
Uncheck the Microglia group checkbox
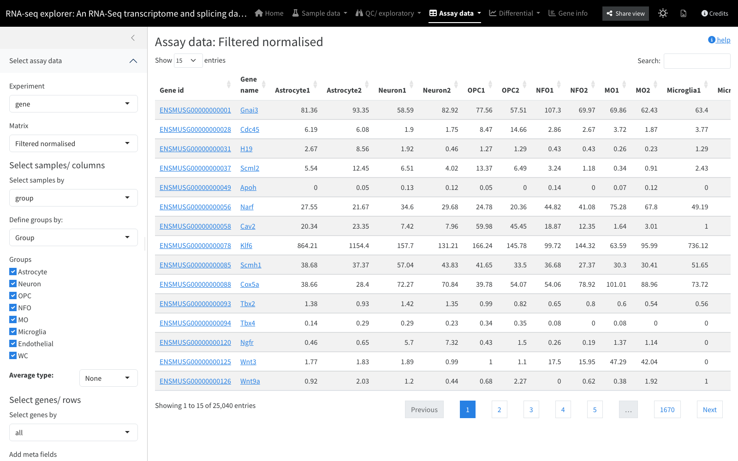[x=13, y=331]
